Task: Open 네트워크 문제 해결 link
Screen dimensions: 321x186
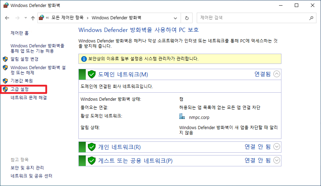Action: pos(29,98)
